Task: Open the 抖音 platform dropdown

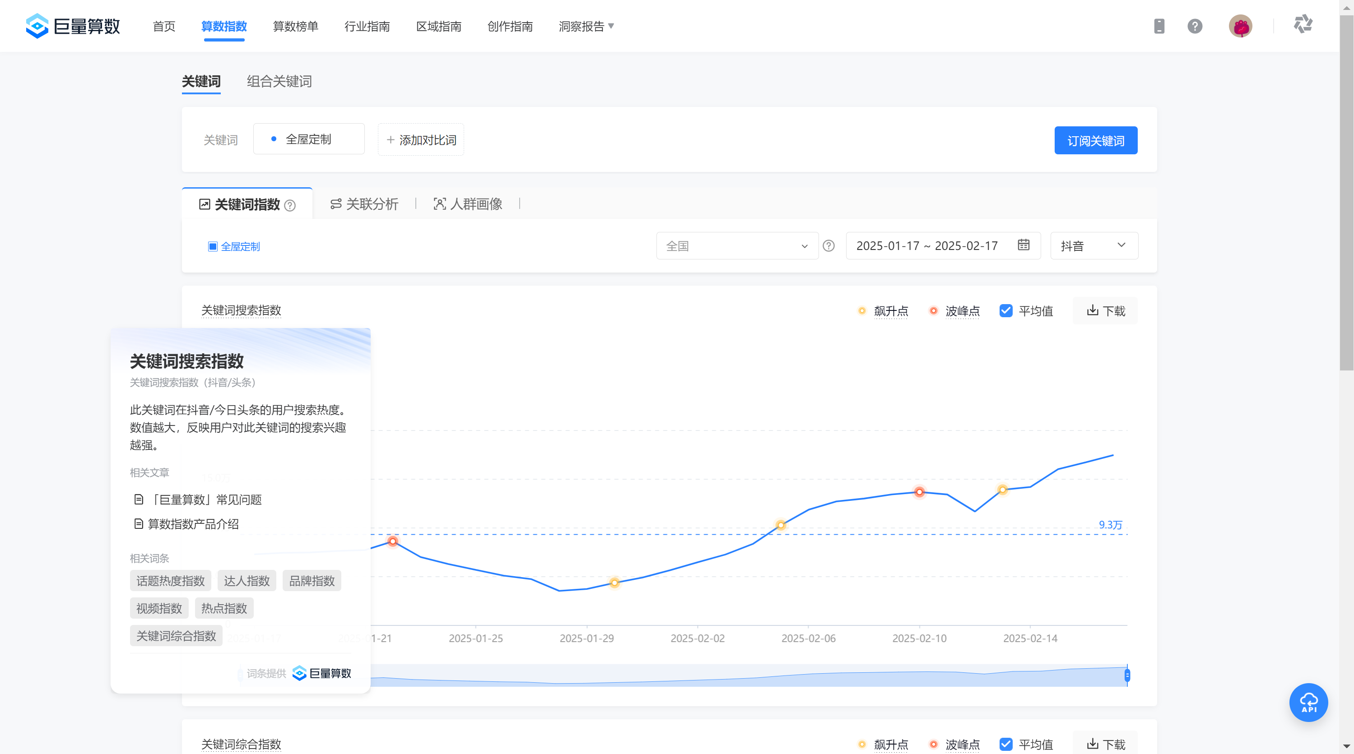Action: point(1094,245)
